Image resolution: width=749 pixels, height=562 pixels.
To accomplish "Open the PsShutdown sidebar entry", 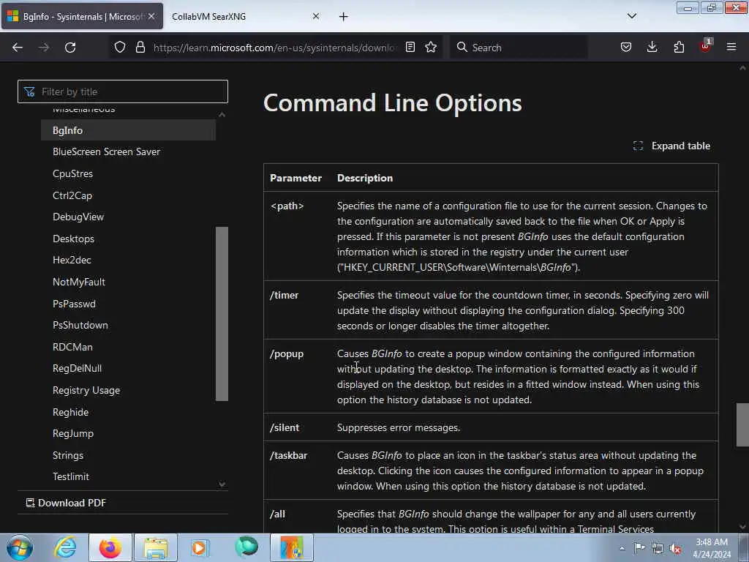I will click(x=80, y=325).
